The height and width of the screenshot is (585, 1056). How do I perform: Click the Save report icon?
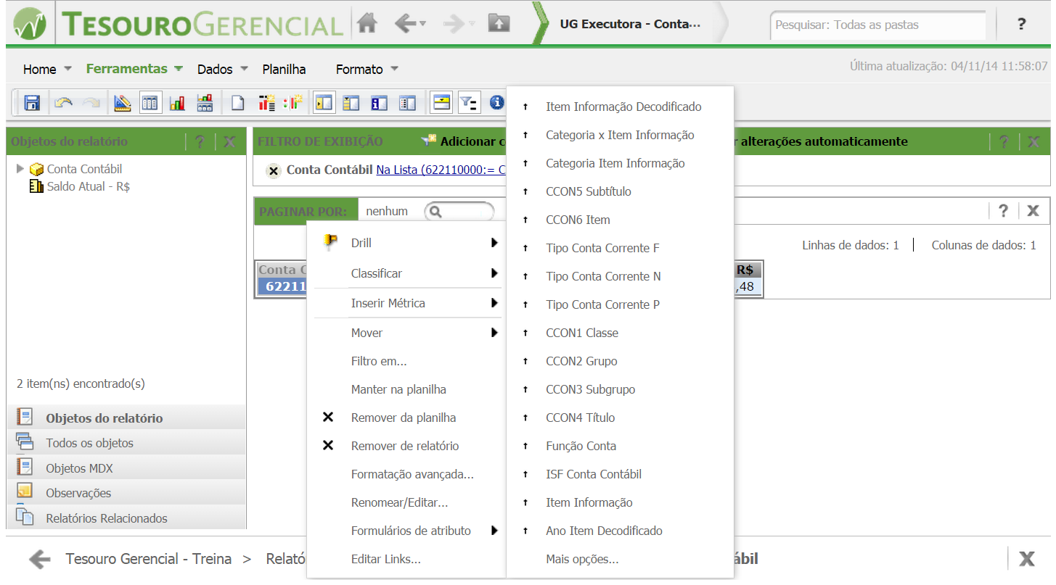(x=32, y=103)
